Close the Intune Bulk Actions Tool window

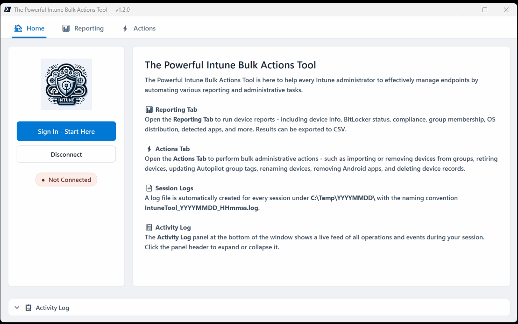coord(506,10)
